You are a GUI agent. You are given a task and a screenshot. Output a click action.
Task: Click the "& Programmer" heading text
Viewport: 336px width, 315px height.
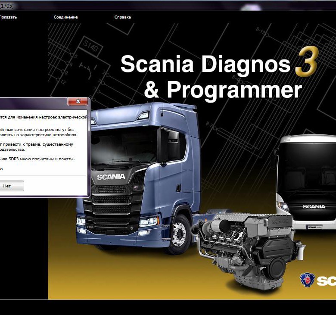222,90
